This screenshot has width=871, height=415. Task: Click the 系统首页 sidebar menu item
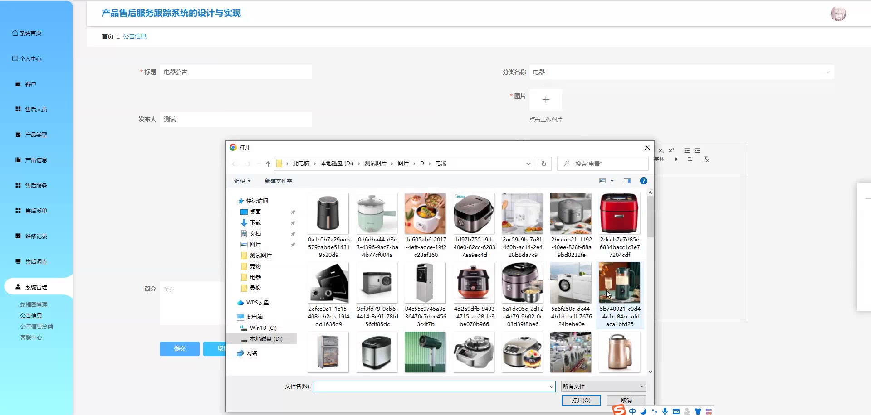[x=27, y=33]
